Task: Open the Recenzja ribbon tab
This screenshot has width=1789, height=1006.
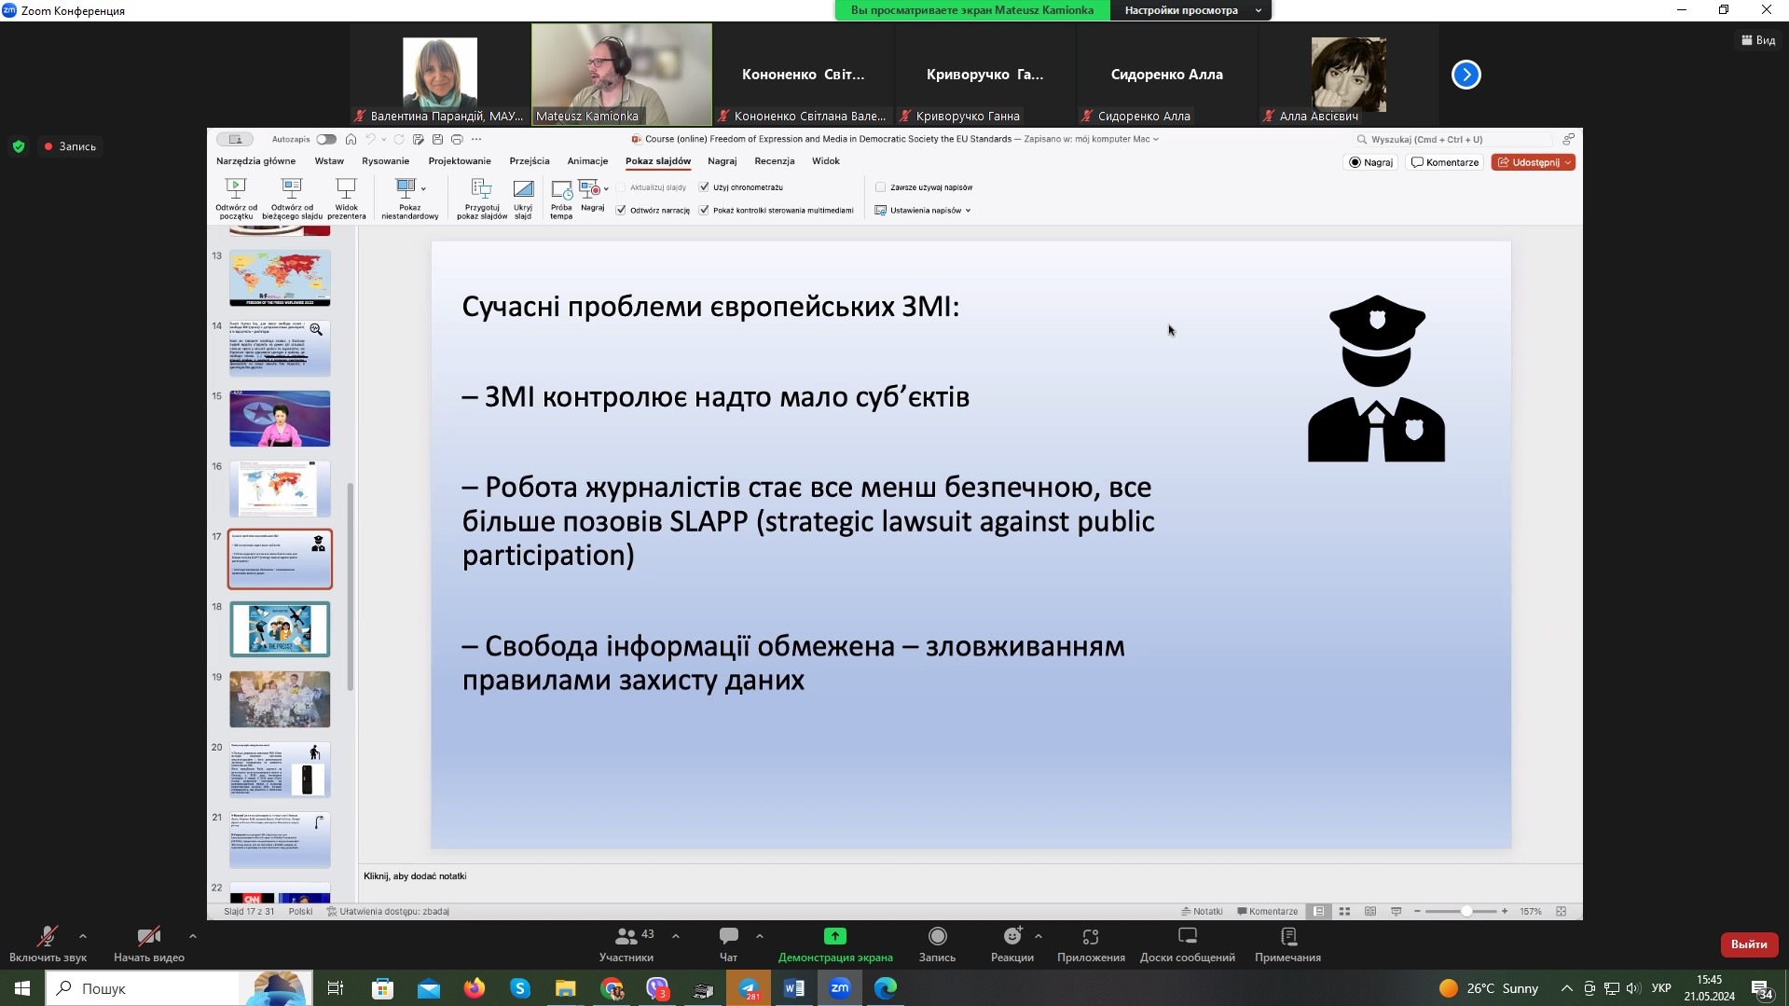Action: coord(774,161)
